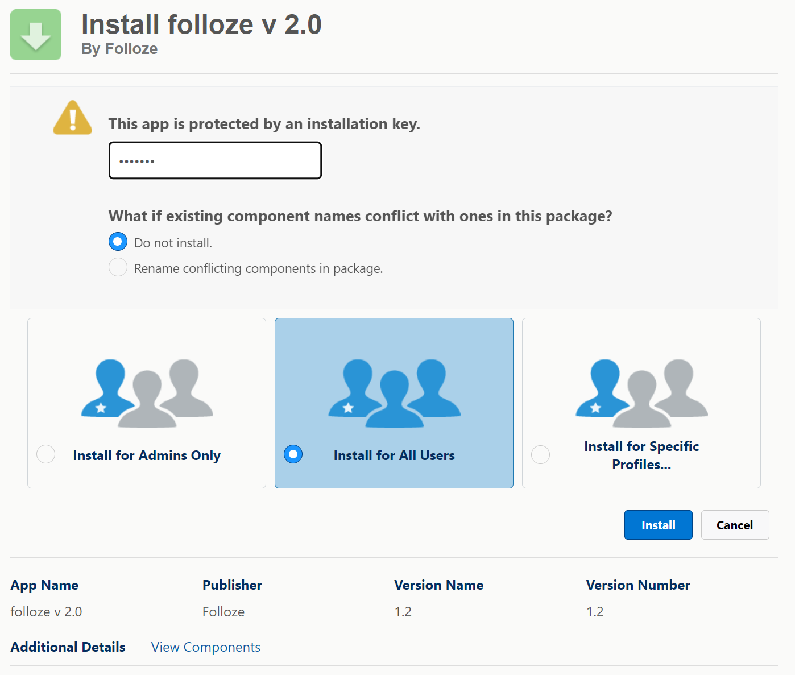Click the Install button

(658, 525)
